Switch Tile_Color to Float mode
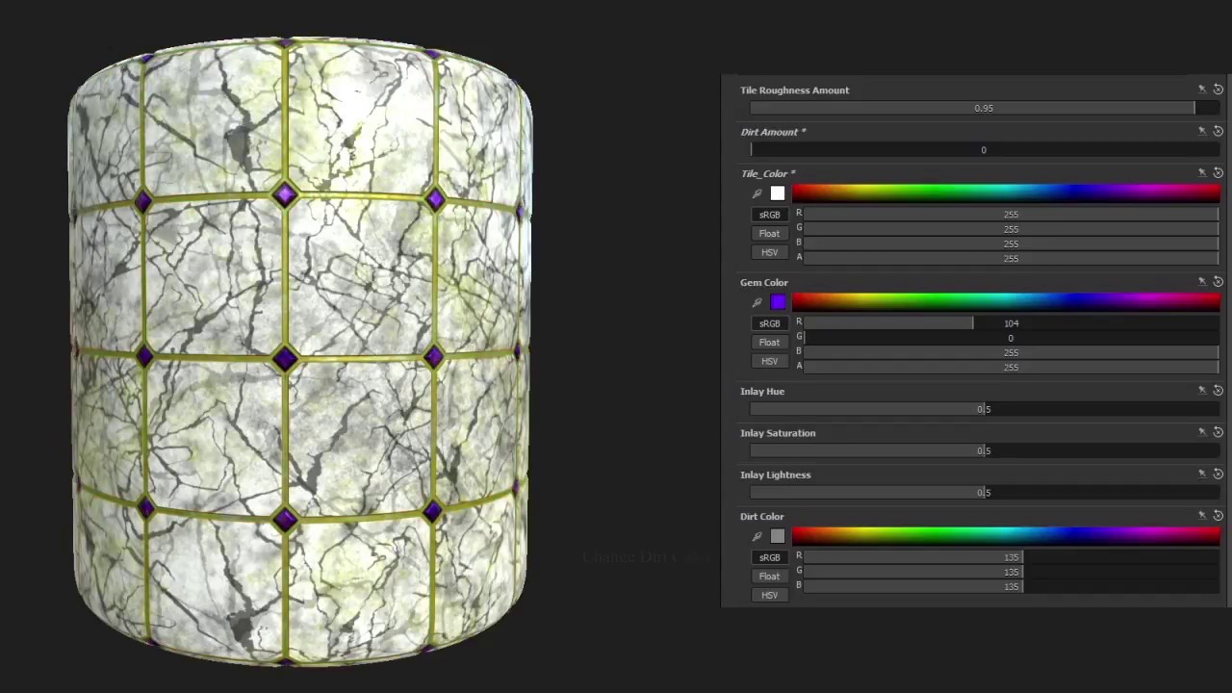The height and width of the screenshot is (693, 1232). [769, 233]
